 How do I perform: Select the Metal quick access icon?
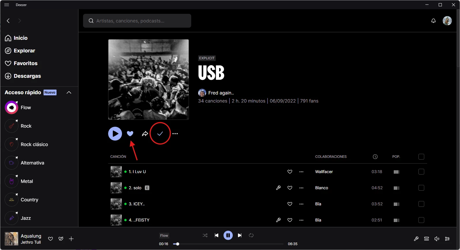tap(12, 181)
